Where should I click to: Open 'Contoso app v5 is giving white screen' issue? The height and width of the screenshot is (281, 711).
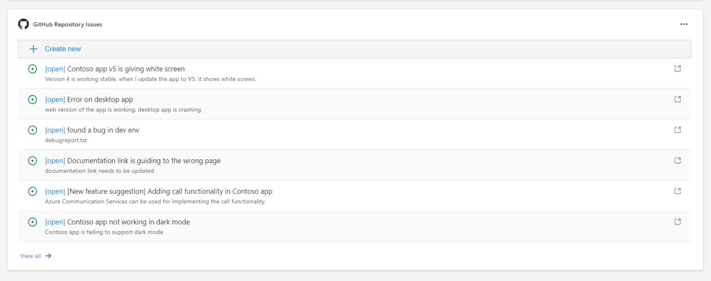pos(114,68)
